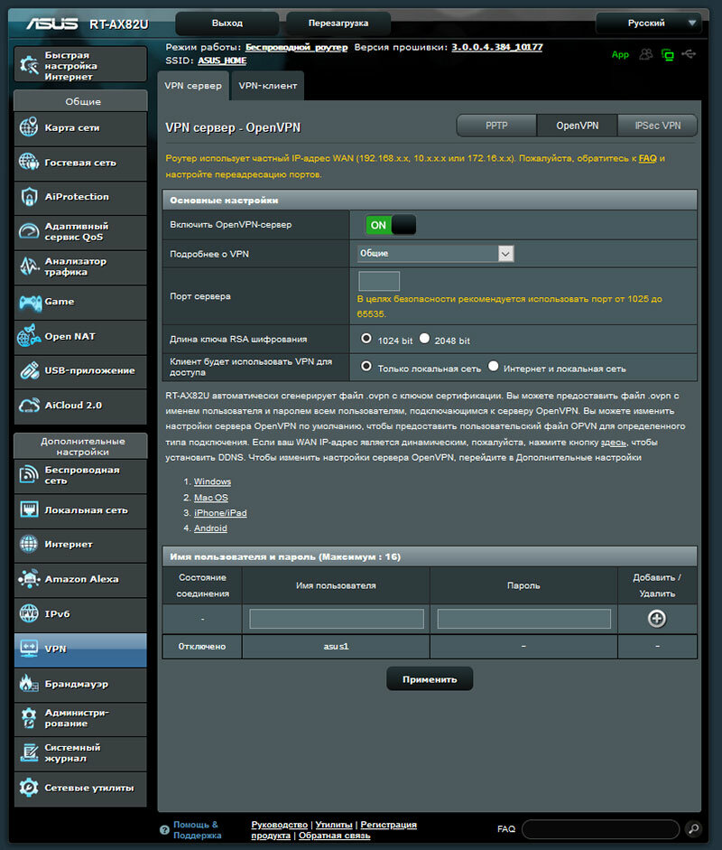Click the Internet globe icon
The width and height of the screenshot is (722, 850).
point(29,544)
